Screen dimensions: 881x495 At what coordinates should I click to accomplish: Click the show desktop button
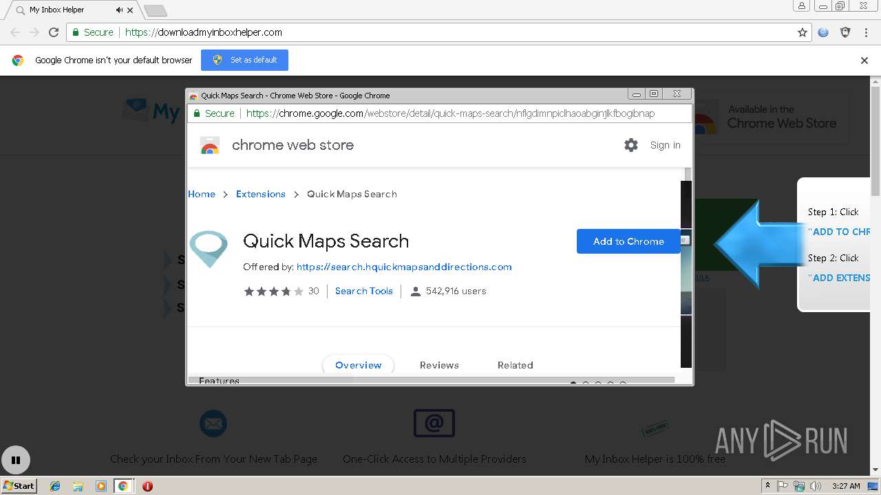tap(874, 486)
